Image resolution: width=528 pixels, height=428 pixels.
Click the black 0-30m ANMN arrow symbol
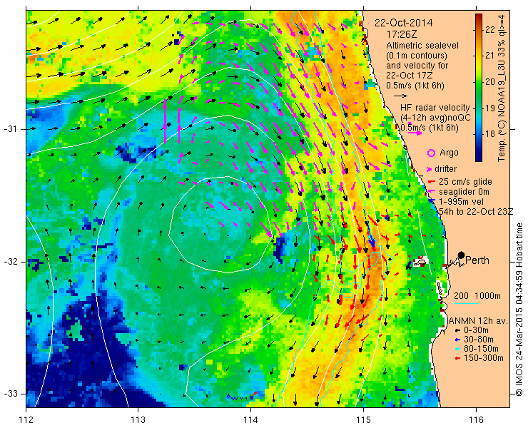click(457, 331)
